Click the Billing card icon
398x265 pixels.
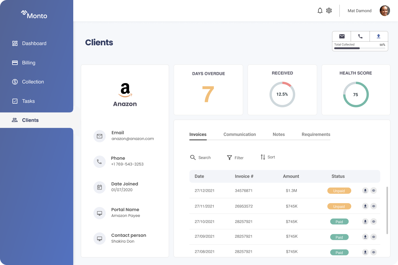(x=15, y=63)
